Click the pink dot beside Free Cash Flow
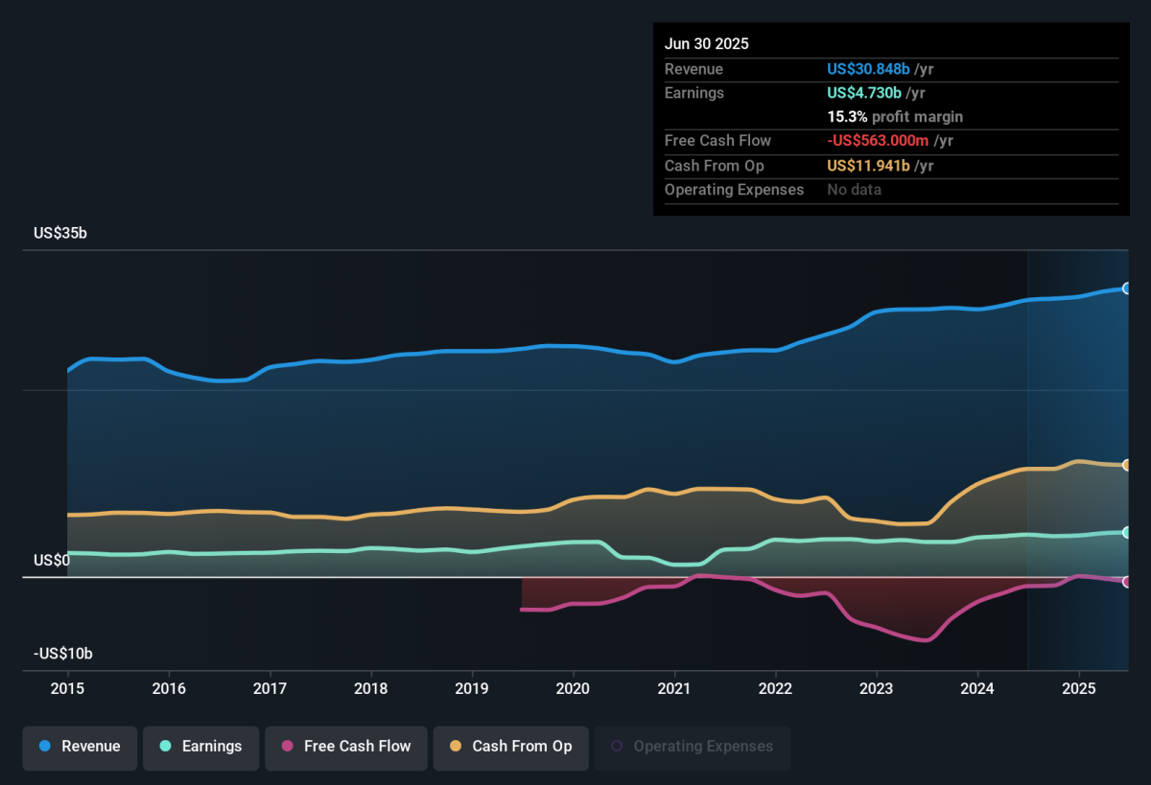 pyautogui.click(x=288, y=747)
